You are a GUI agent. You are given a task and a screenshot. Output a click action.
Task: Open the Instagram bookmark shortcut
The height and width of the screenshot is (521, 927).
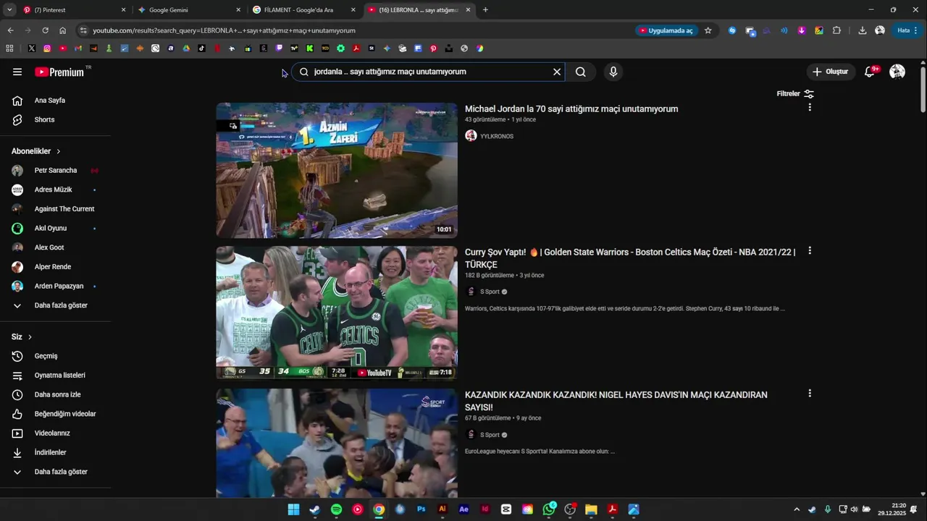47,48
